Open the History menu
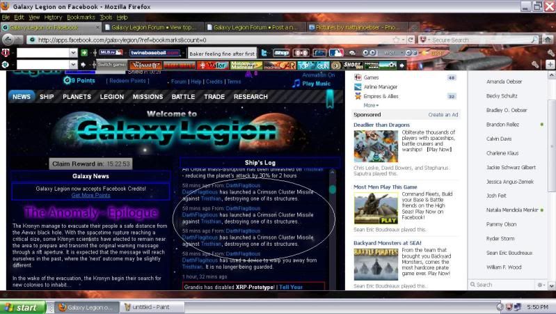Viewport: 556px width, 314px height. (x=53, y=17)
